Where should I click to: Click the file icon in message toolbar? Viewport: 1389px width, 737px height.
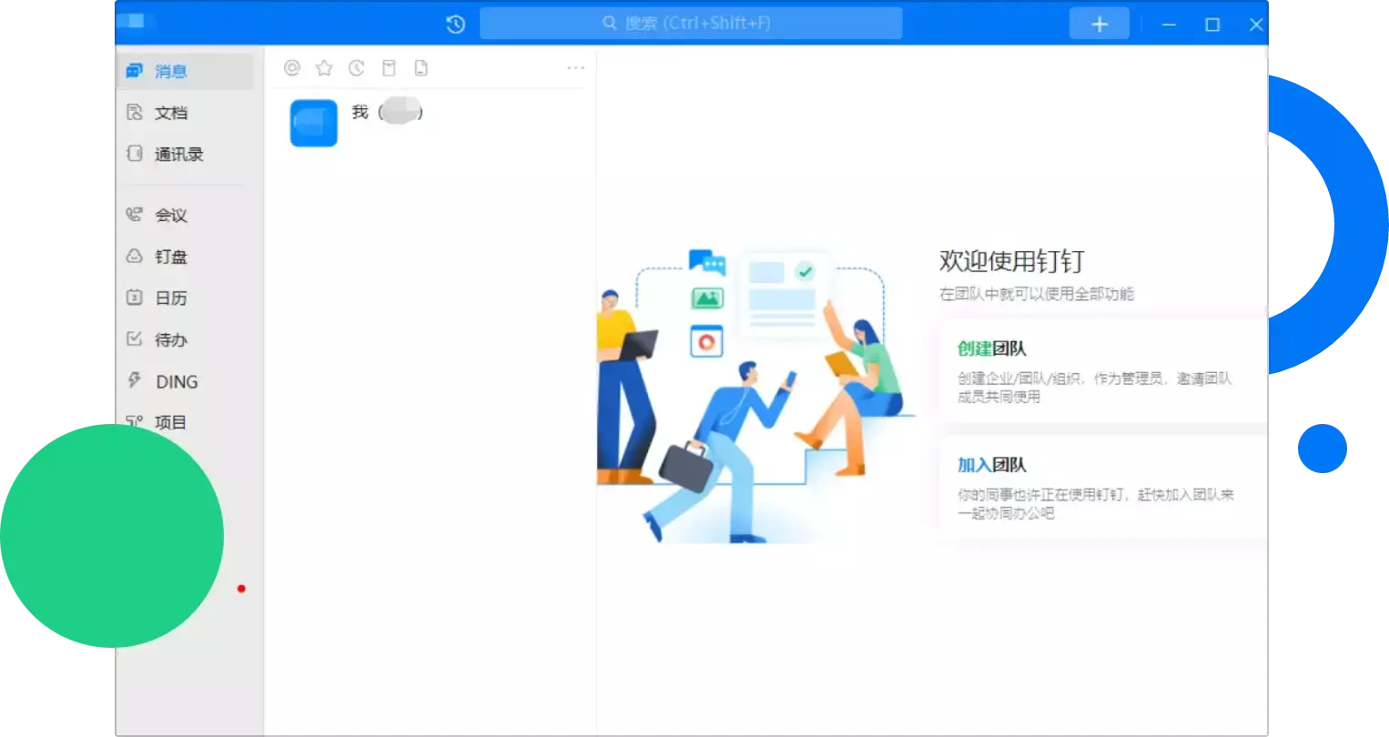click(x=421, y=67)
